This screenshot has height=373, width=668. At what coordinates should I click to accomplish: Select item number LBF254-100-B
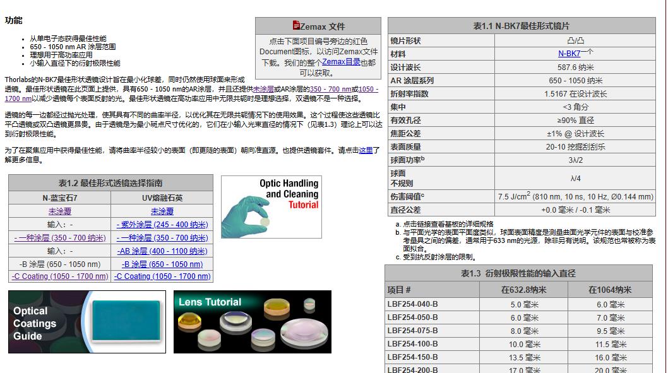point(412,343)
